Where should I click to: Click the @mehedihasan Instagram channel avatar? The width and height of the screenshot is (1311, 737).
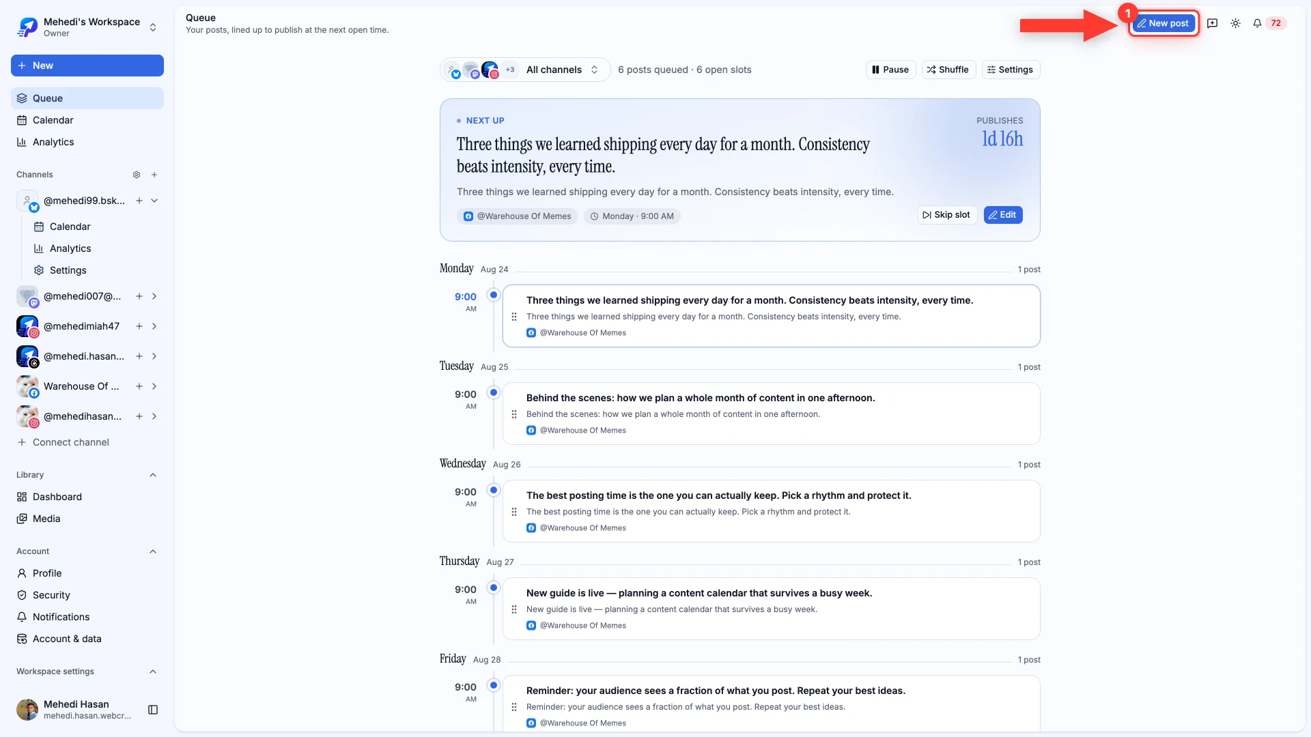tap(27, 416)
